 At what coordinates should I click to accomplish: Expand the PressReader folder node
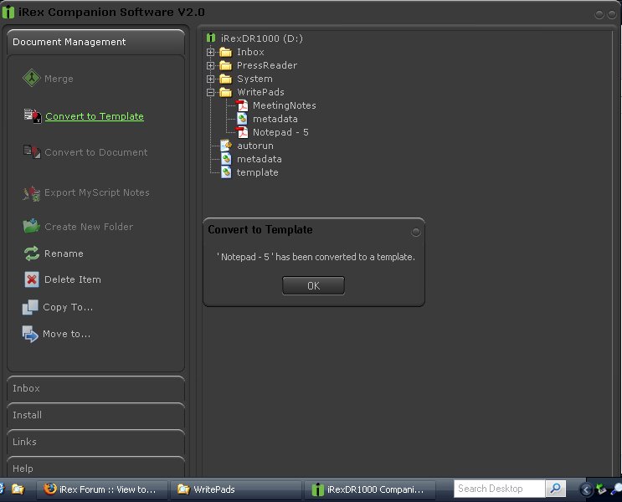(211, 65)
